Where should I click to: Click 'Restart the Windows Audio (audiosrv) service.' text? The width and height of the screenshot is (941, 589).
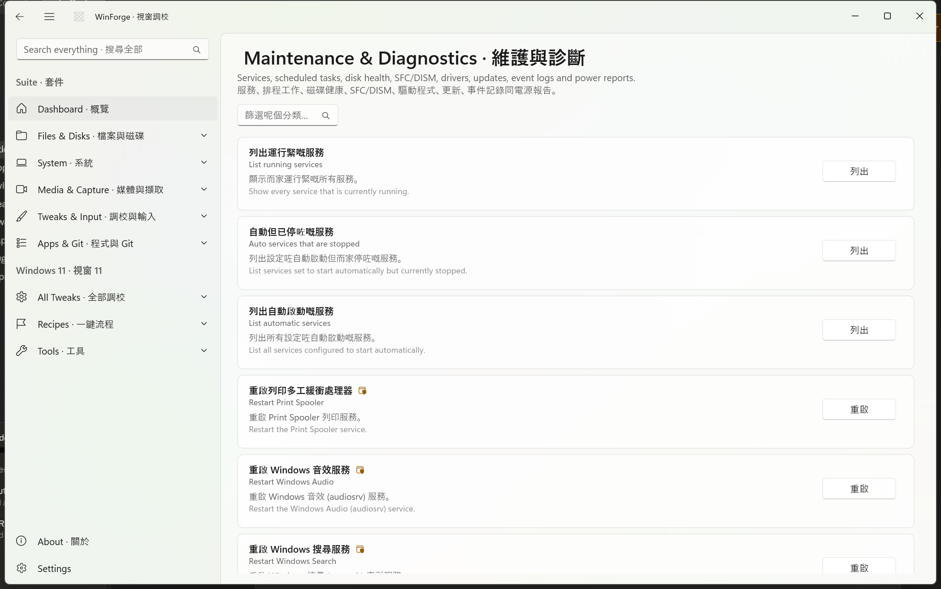pyautogui.click(x=332, y=509)
